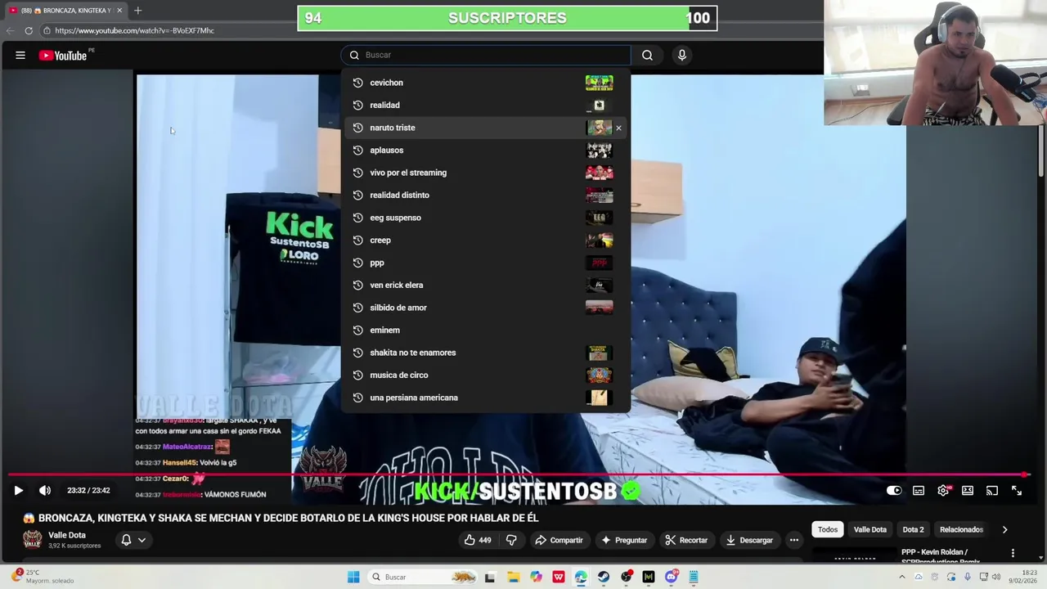Screen dimensions: 1047x589
Task: Select the Relacionados filter chip
Action: click(961, 529)
